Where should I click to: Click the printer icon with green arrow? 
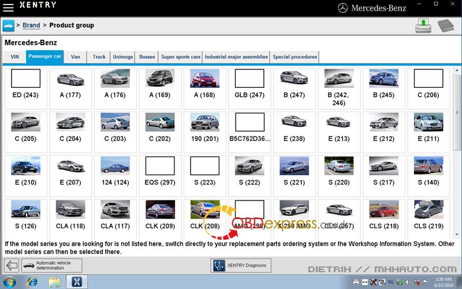click(x=423, y=25)
